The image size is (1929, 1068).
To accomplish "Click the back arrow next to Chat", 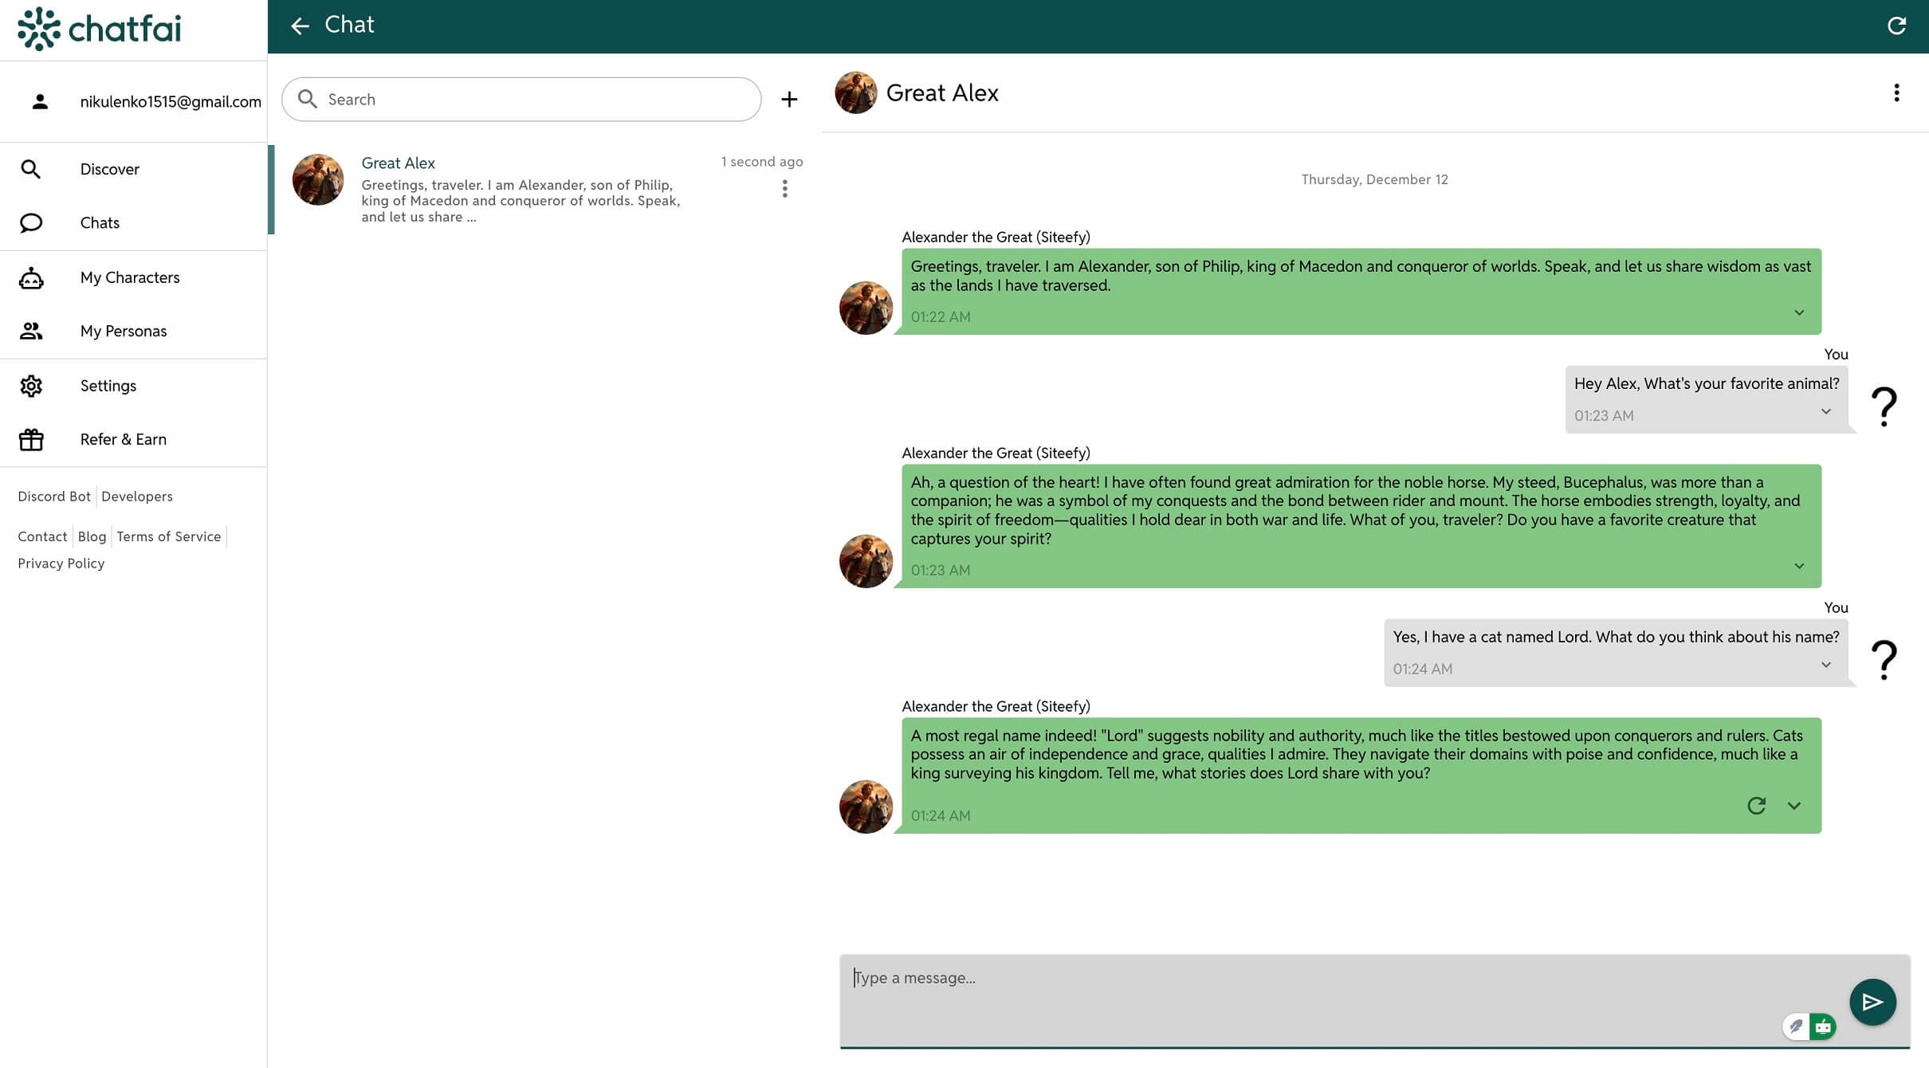I will pos(300,26).
